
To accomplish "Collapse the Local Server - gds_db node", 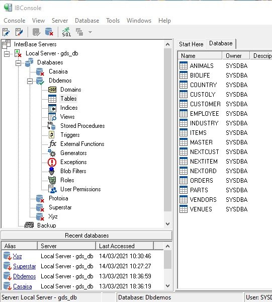I will [x=7, y=54].
